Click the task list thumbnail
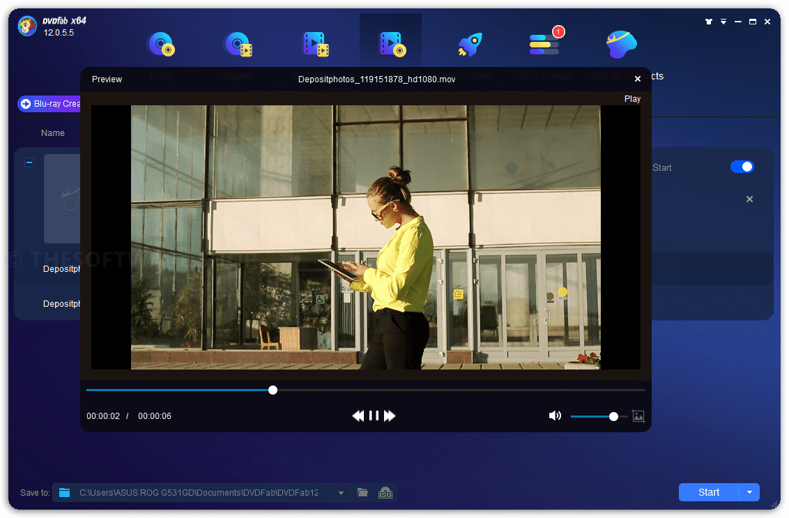The image size is (789, 518). [62, 199]
